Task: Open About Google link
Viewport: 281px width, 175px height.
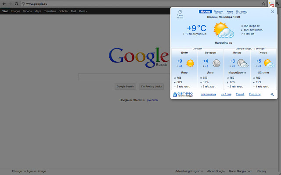Action: click(x=216, y=171)
